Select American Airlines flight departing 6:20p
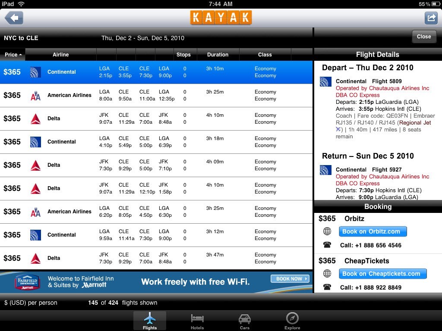 click(x=156, y=212)
